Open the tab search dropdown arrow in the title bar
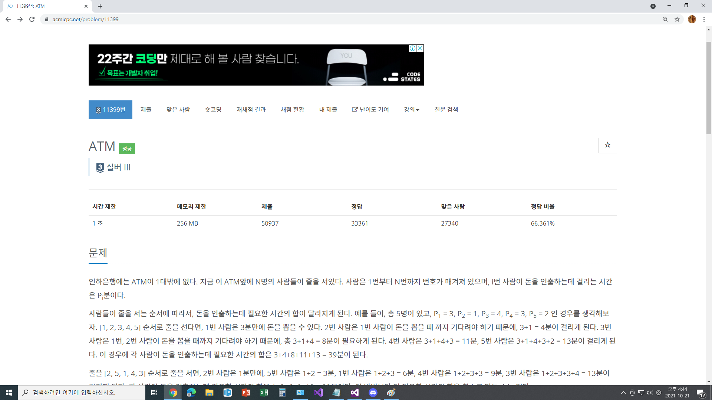 (x=653, y=6)
